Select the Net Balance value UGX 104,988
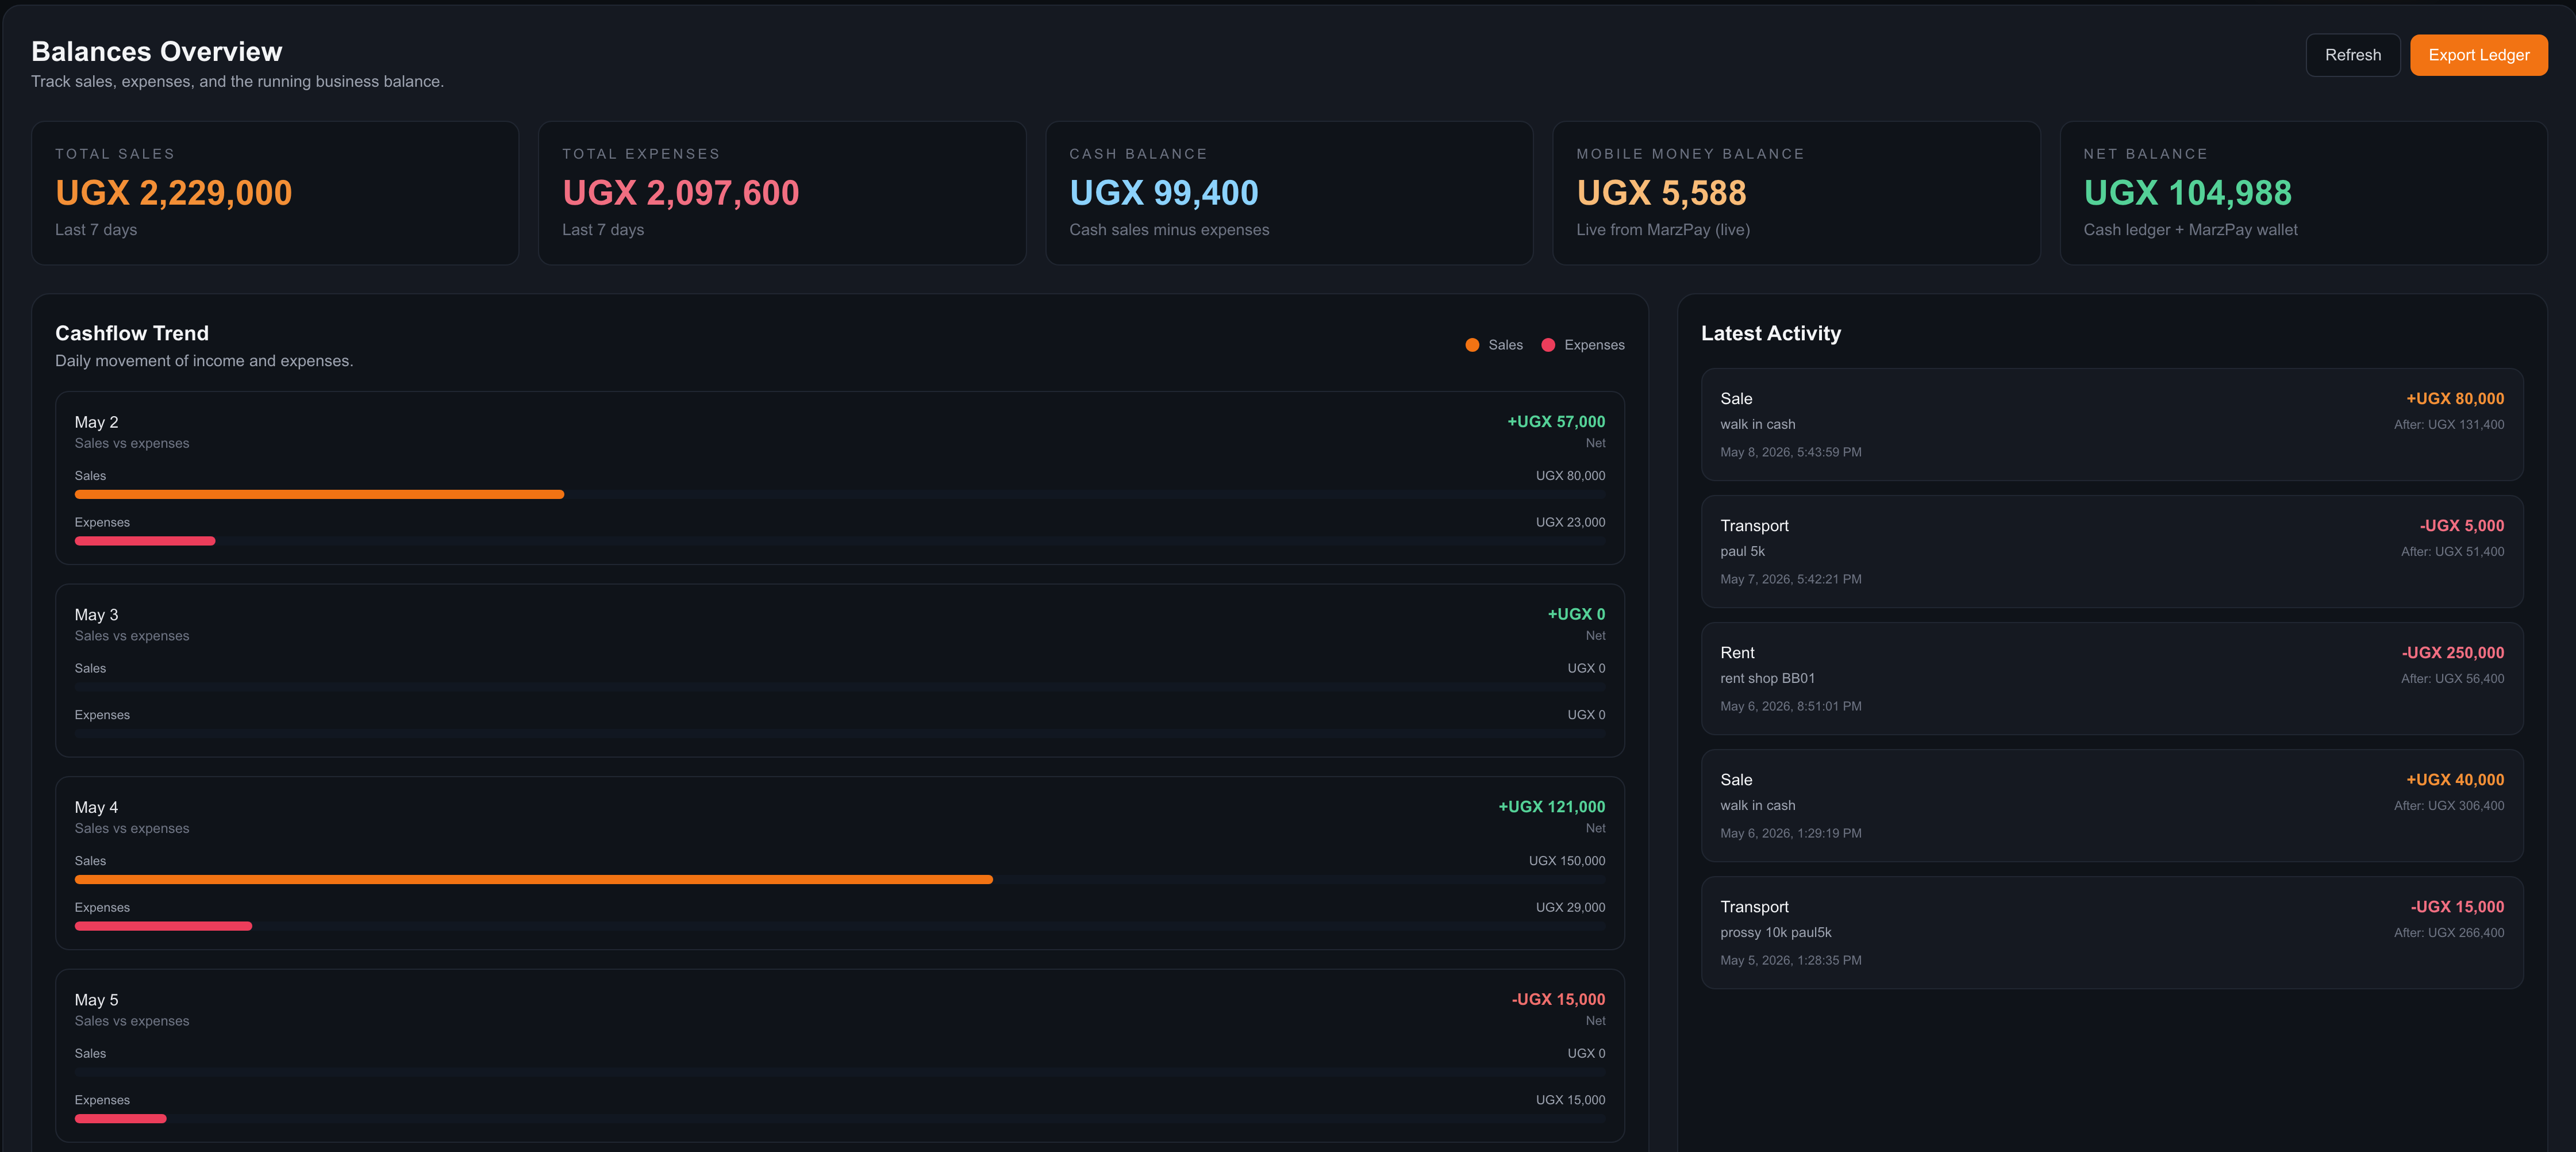 pyautogui.click(x=2187, y=193)
